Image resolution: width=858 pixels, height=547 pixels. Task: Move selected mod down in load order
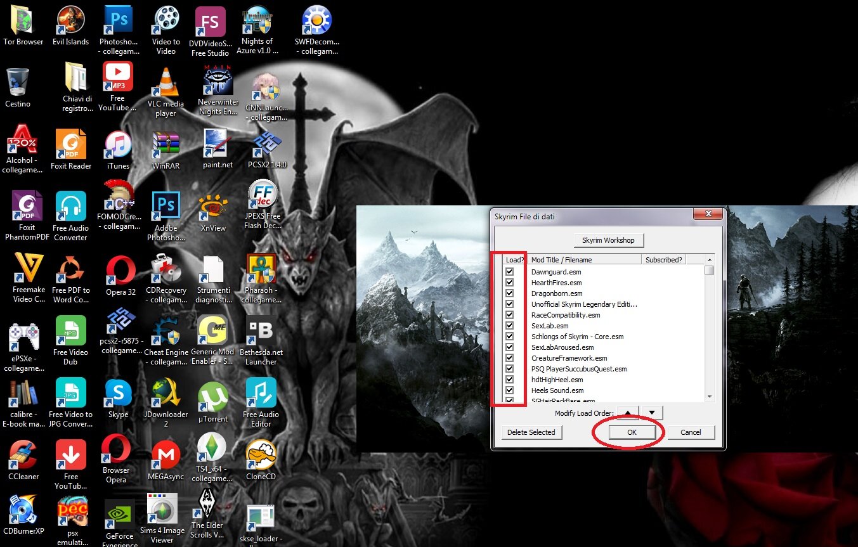click(x=652, y=413)
